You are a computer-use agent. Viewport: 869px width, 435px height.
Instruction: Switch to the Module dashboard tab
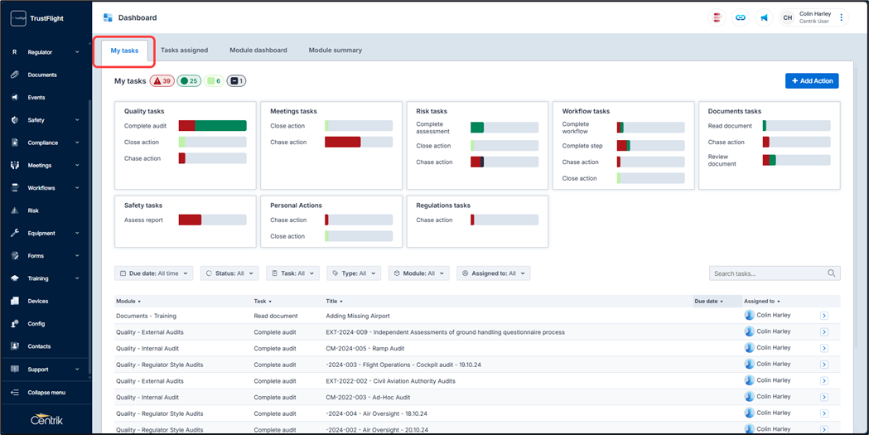[x=258, y=51]
